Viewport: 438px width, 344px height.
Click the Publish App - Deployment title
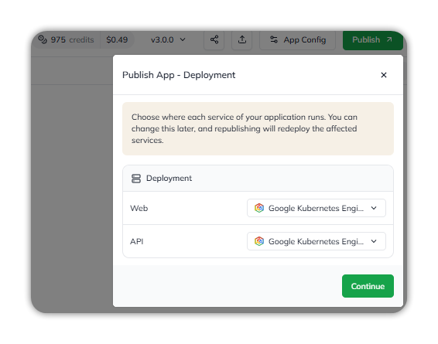pos(179,75)
